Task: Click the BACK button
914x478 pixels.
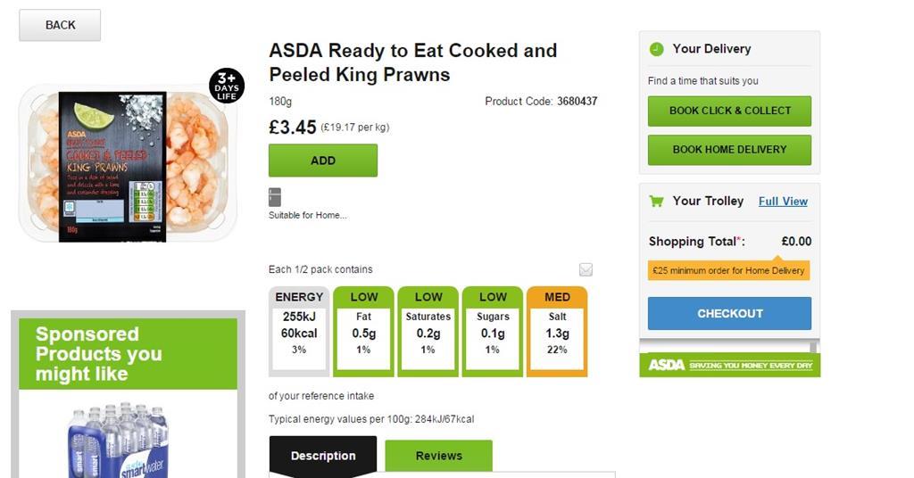Action: click(x=60, y=25)
